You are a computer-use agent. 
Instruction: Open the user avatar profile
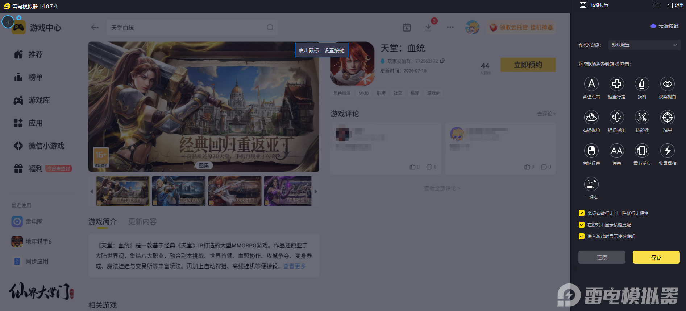tap(472, 27)
